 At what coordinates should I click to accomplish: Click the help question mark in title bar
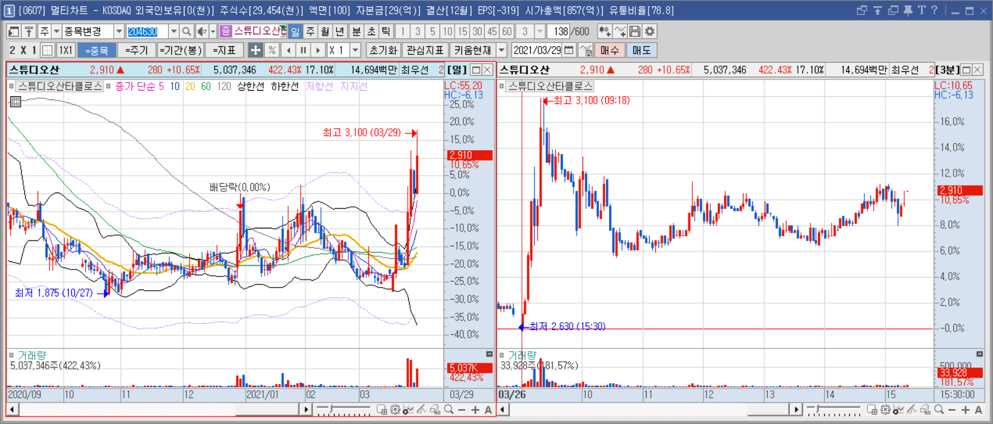[934, 10]
